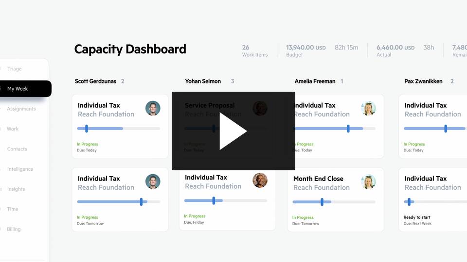Select the Pax Zwanikken column header
467x262 pixels.
tap(423, 82)
